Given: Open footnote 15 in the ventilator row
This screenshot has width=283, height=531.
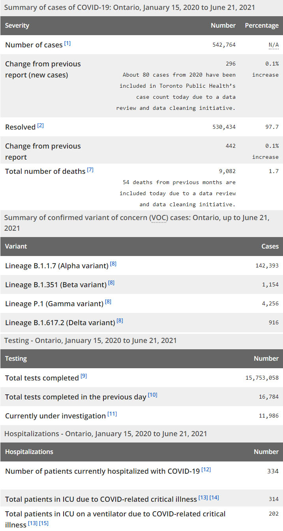Looking at the screenshot, I should tap(44, 523).
